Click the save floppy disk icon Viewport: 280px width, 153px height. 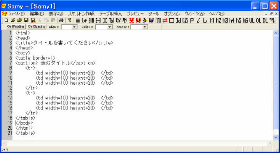(x=26, y=20)
